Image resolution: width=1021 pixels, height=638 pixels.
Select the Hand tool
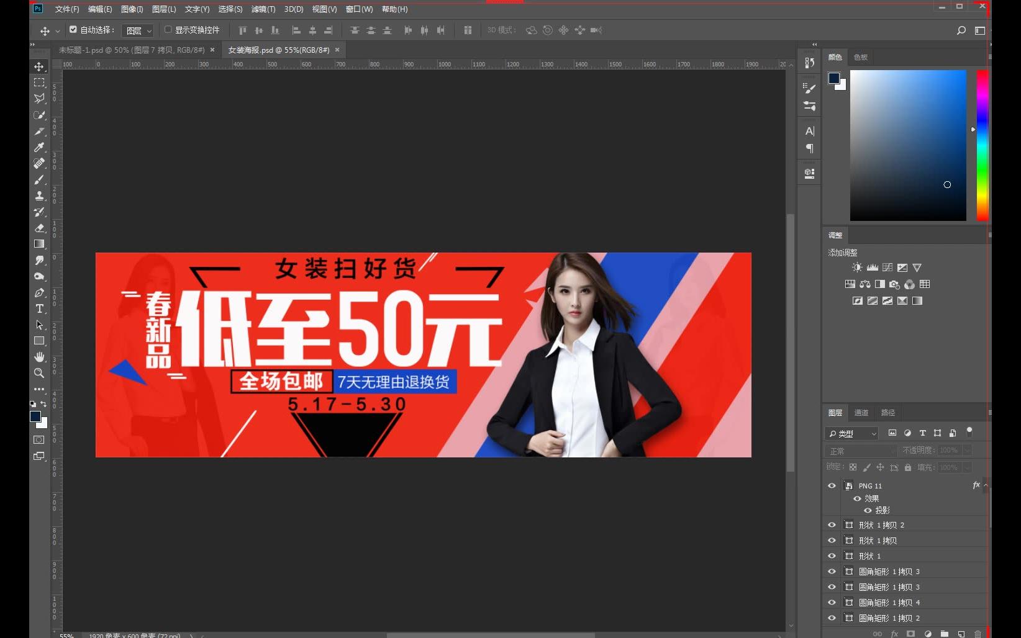39,357
